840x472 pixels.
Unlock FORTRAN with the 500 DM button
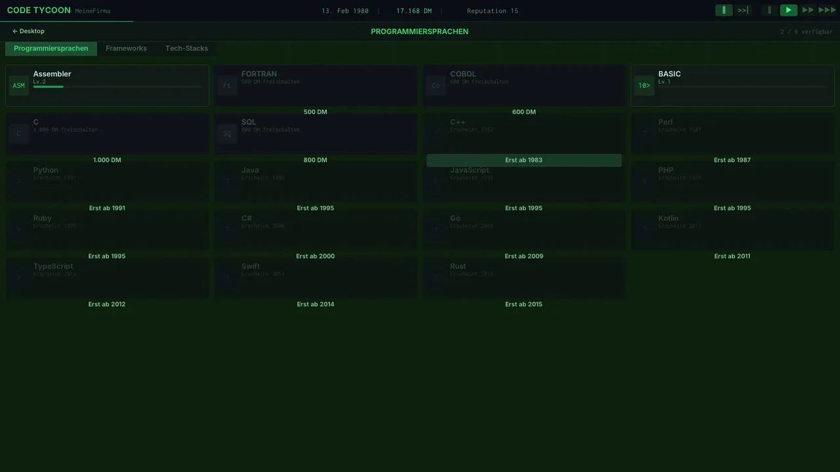tap(315, 112)
